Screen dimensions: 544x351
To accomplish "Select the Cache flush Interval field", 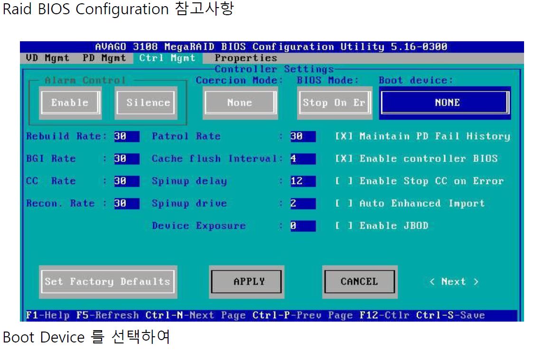I will (302, 159).
